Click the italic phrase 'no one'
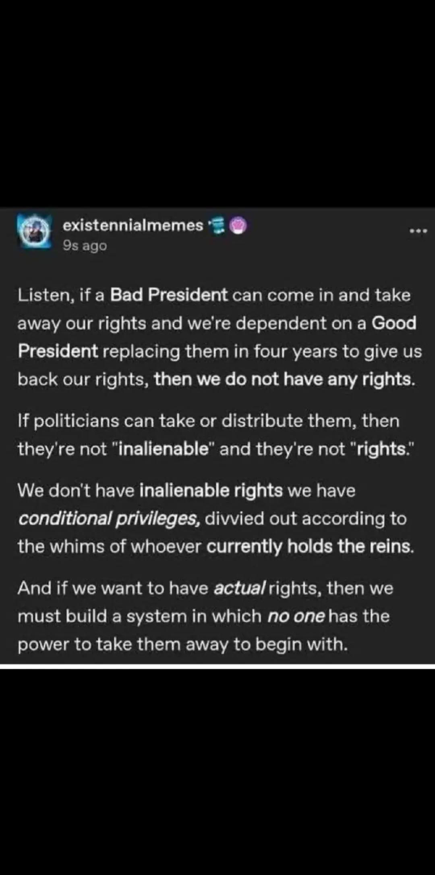This screenshot has width=435, height=875. 296,616
